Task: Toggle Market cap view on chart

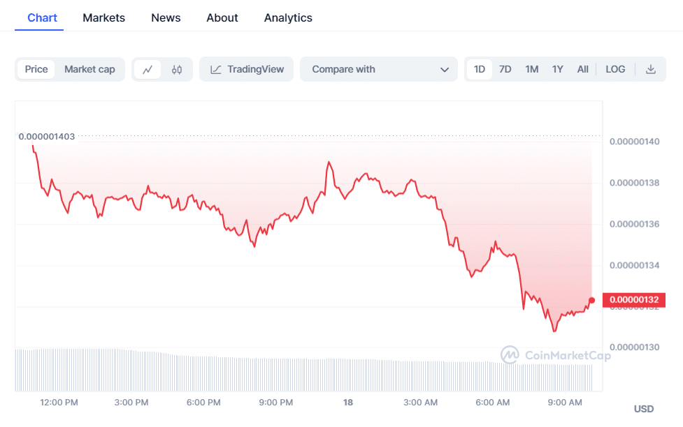Action: coord(89,69)
